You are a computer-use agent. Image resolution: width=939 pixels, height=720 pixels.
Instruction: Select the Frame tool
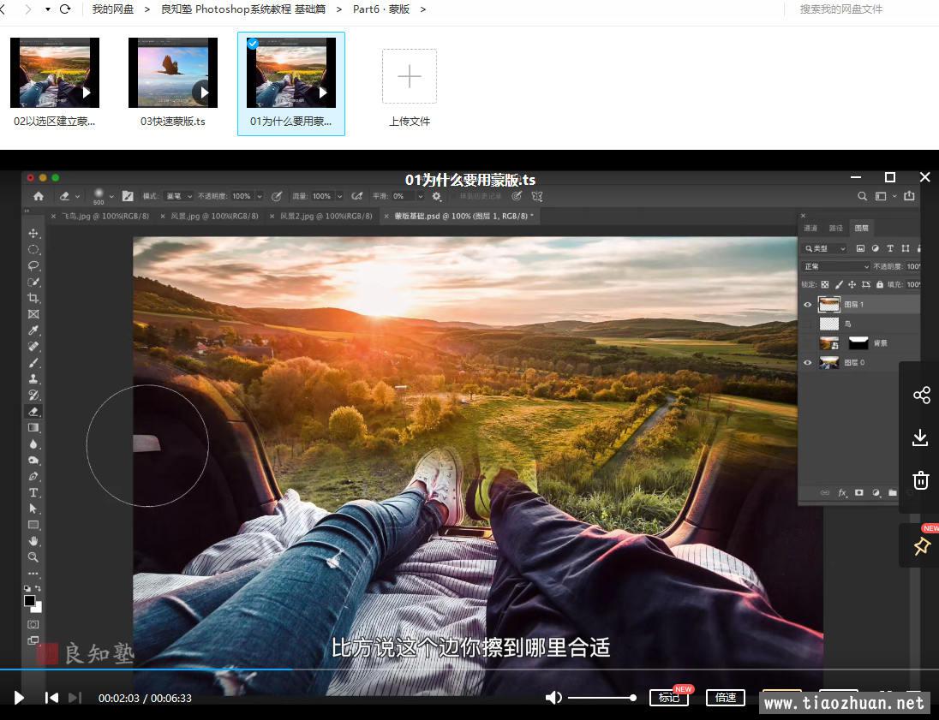(33, 314)
